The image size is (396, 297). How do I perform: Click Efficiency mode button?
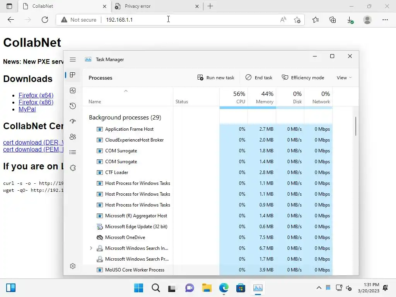click(303, 77)
